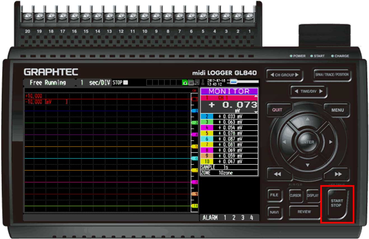Screen dimensions: 369x239
Task: Click terminal screw number 20
Action: tap(27, 16)
